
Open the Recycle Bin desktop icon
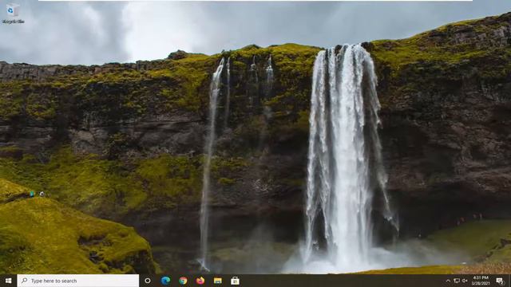tap(13, 14)
